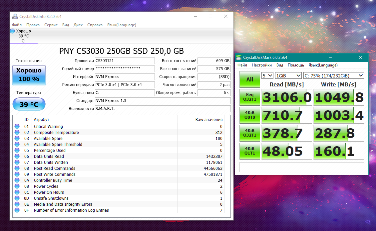Click the Всего хост-записей value 575 GB
This screenshot has width=376, height=231.
[214, 69]
